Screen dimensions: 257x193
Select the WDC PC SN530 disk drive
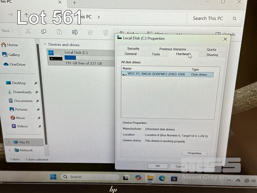point(156,74)
